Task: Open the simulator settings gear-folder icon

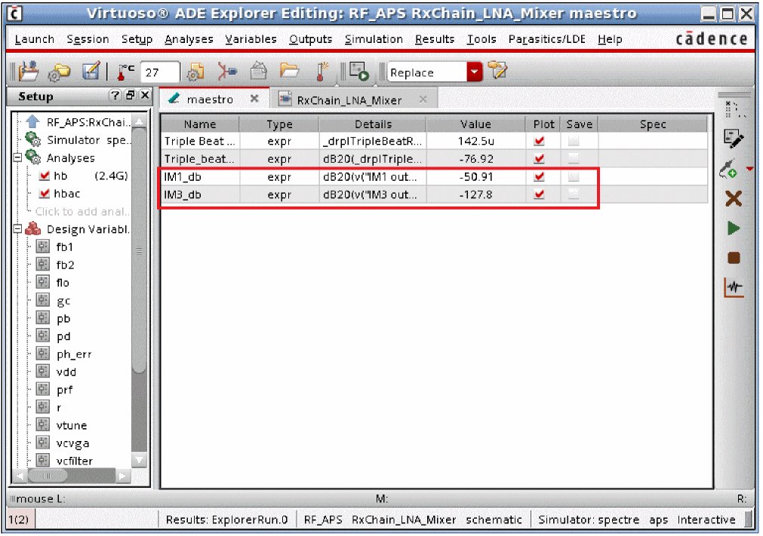Action: (x=60, y=72)
